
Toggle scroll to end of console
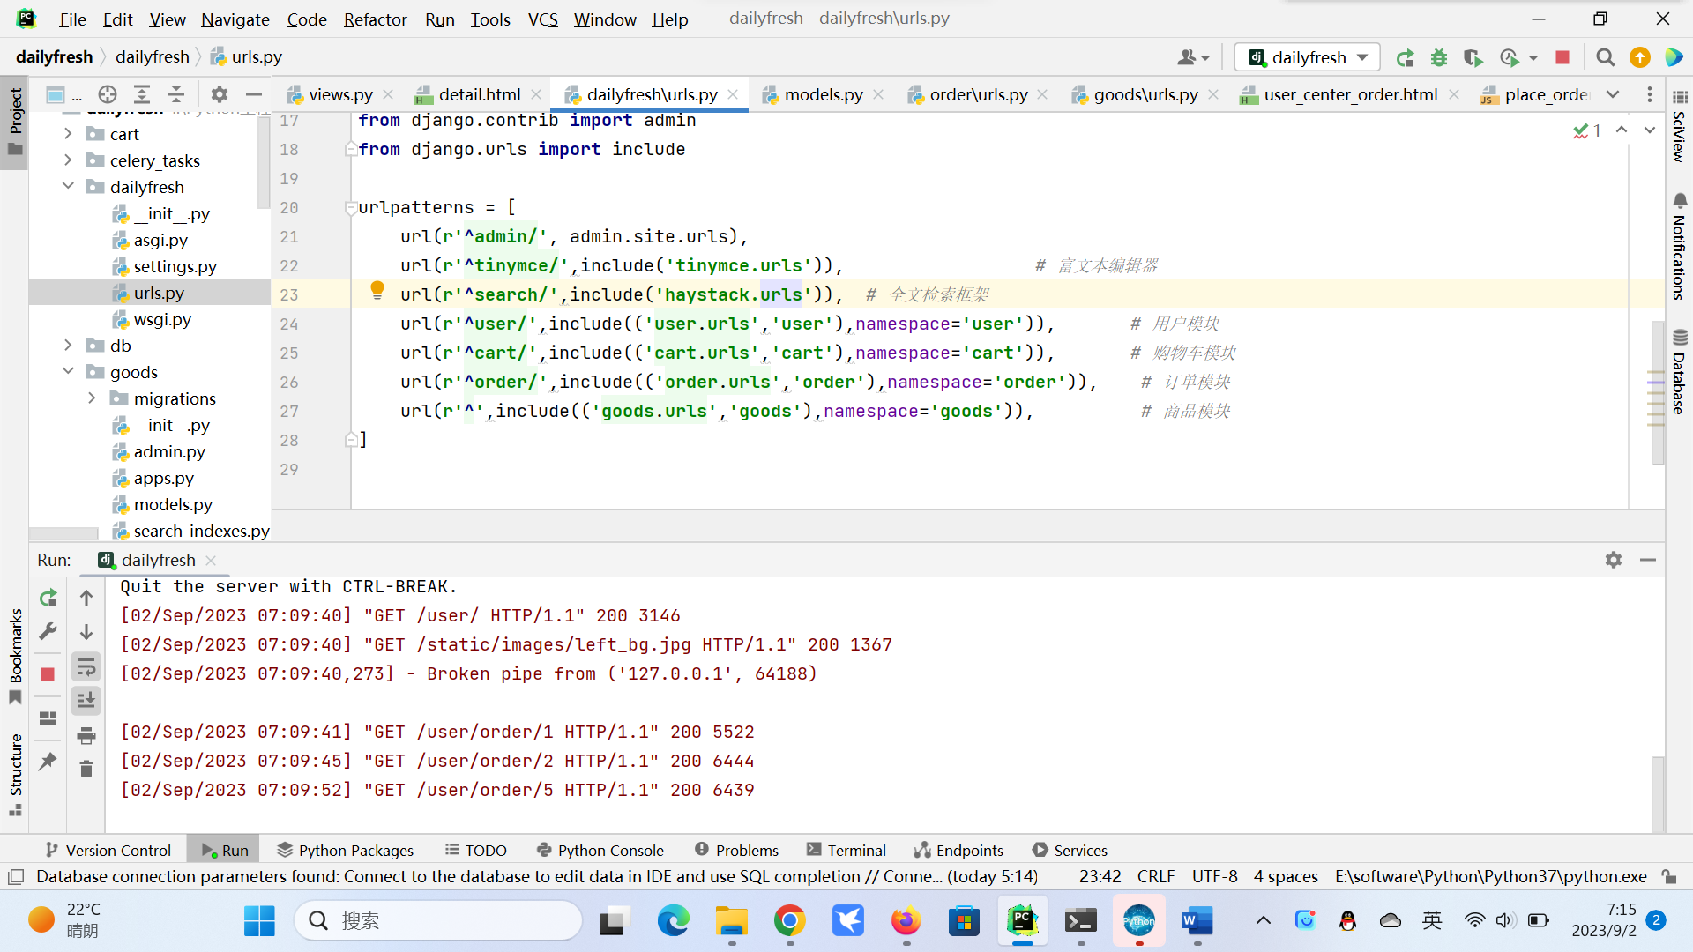[86, 701]
